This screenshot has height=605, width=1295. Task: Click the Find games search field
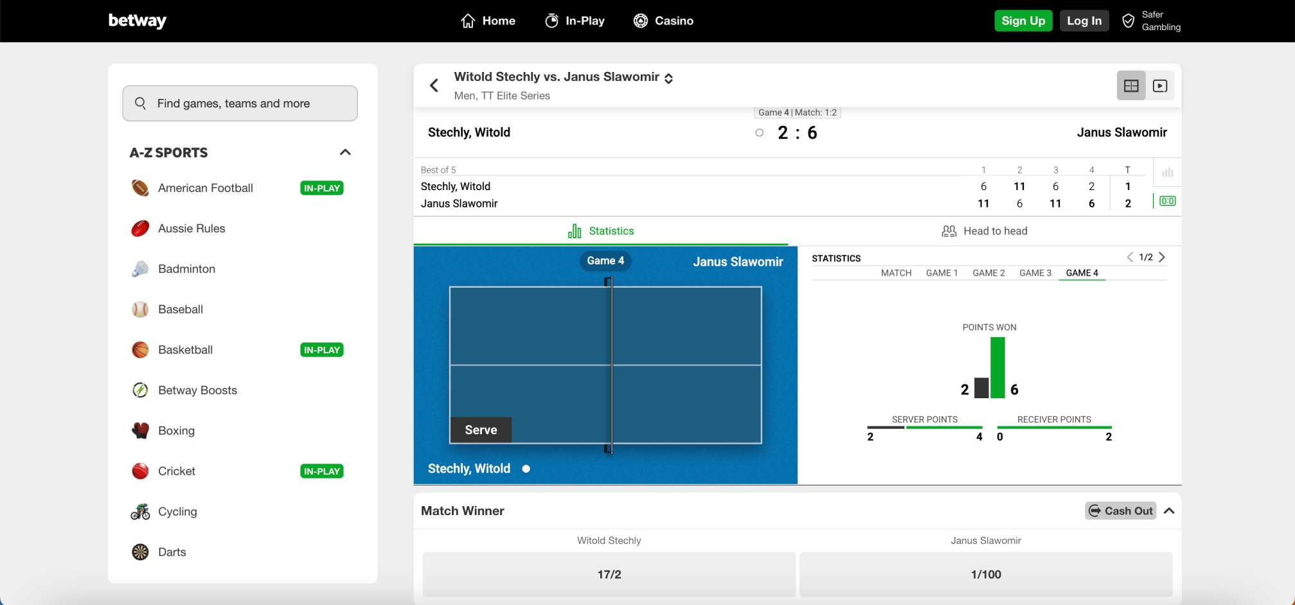click(x=240, y=103)
